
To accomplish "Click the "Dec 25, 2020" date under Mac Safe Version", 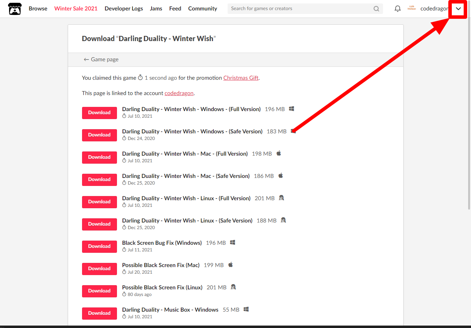I will point(141,183).
